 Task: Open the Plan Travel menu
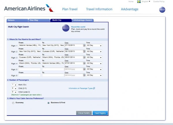[69, 9]
